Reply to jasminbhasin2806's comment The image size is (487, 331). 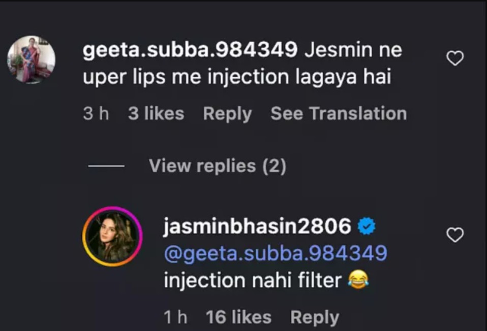point(314,317)
